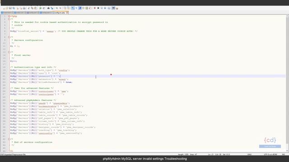Paste clipboard with the Paste icon
The image size is (289, 162).
pyautogui.click(x=36, y=8)
